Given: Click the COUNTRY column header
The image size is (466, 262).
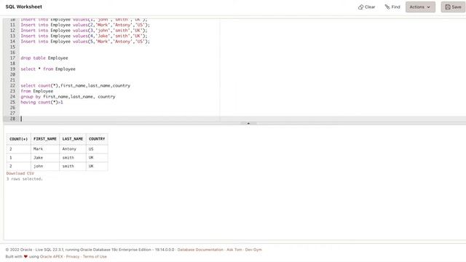Looking at the screenshot, I should coord(97,139).
